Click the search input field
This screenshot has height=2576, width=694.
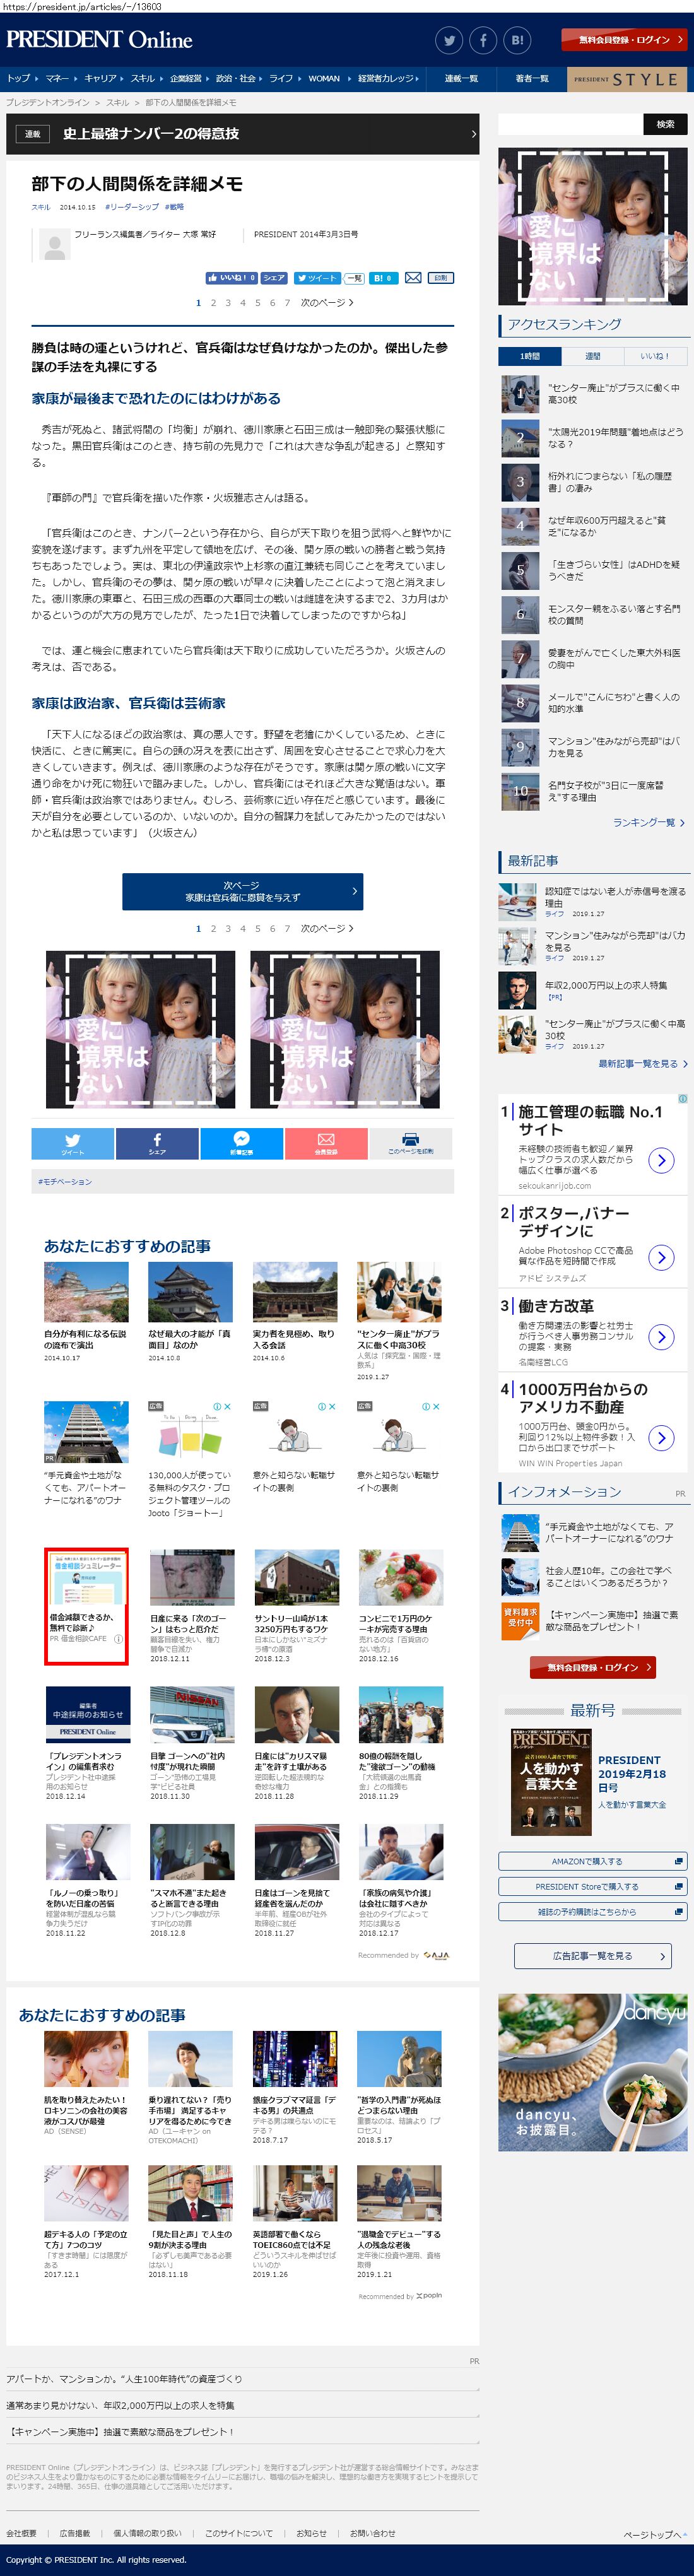569,125
